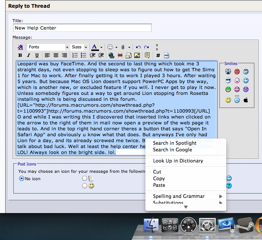Open the Sizes dropdown
This screenshot has height=240, width=262.
click(79, 47)
